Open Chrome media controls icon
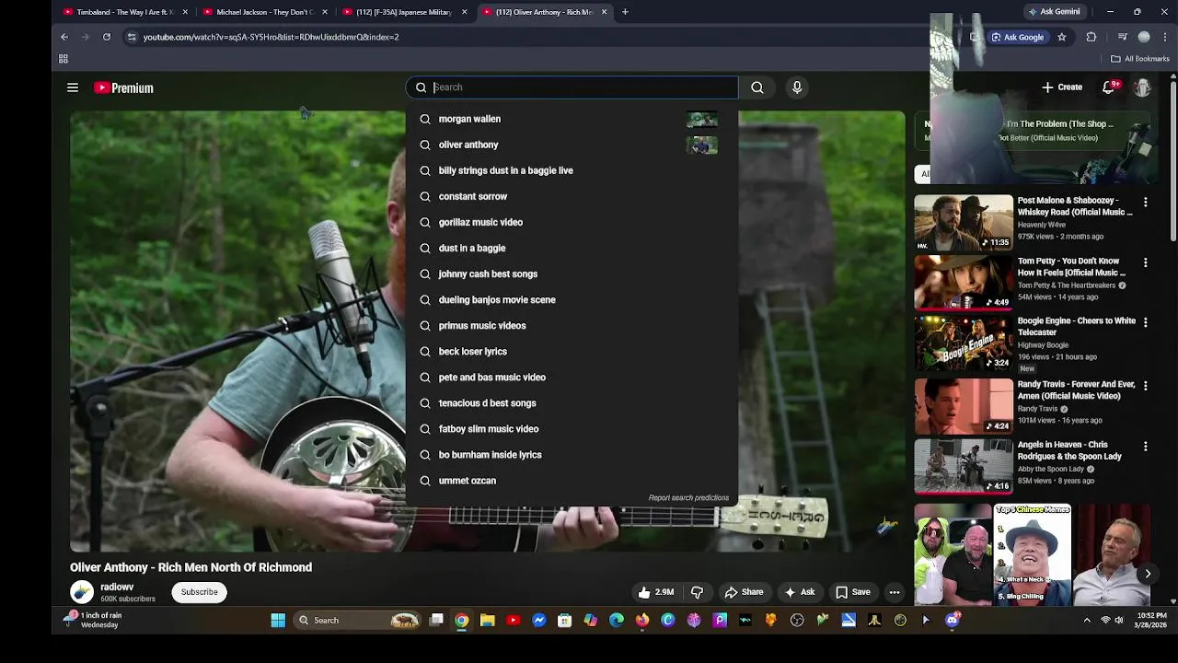This screenshot has height=663, width=1178. tap(1122, 37)
